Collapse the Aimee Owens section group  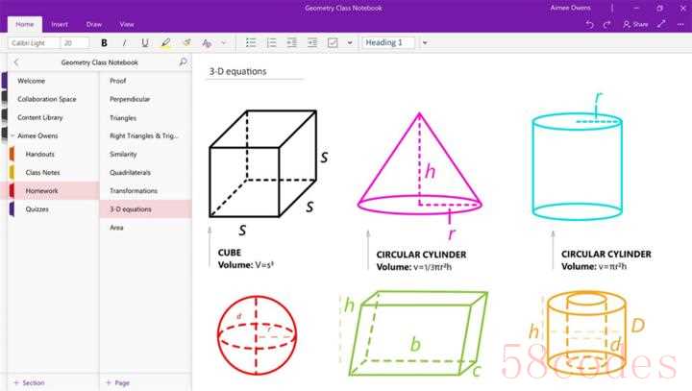[12, 136]
